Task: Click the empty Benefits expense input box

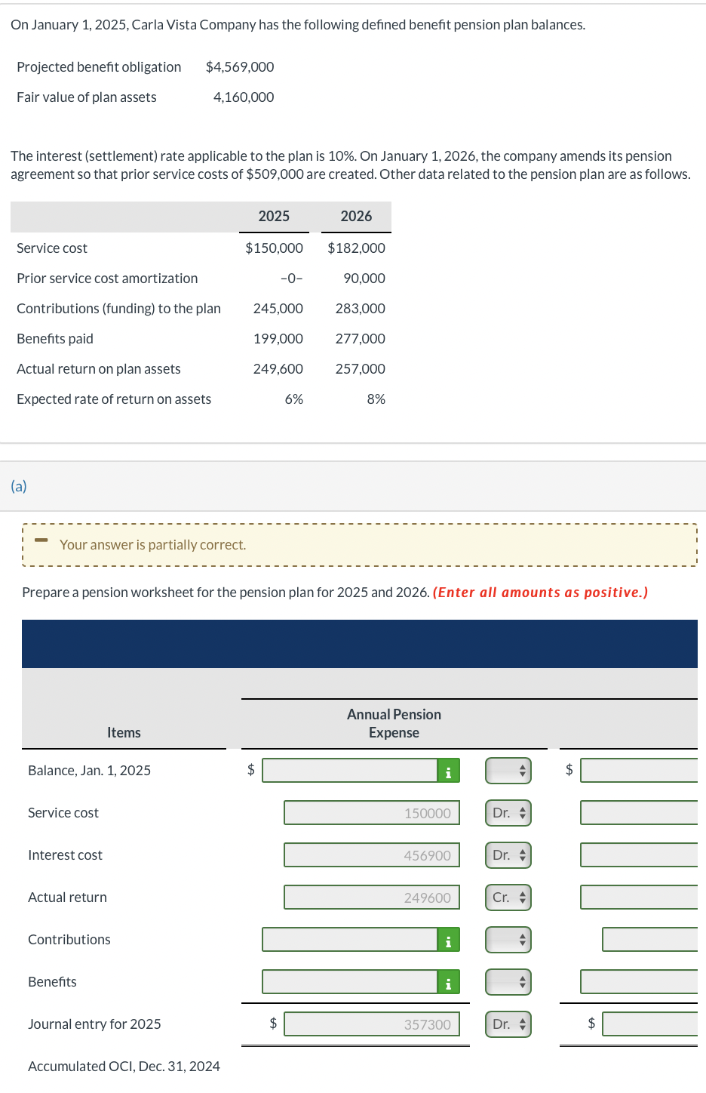Action: [x=351, y=981]
